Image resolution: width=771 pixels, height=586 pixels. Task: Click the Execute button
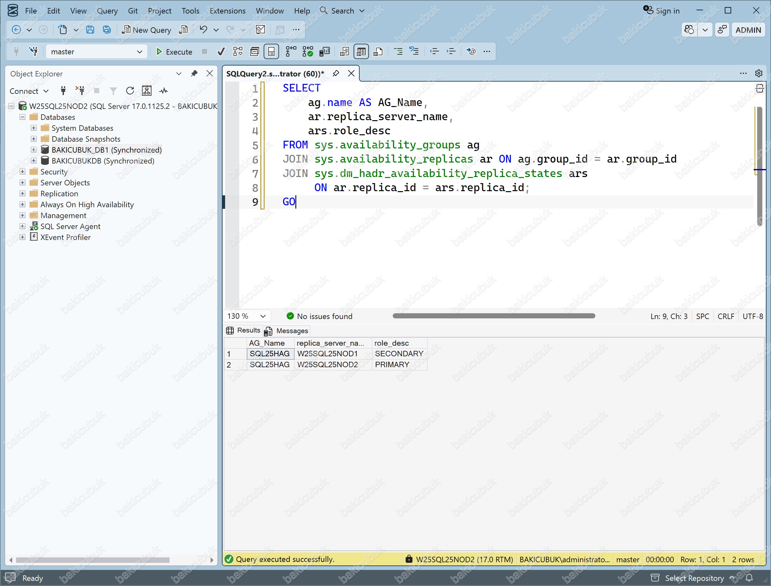[x=174, y=52]
